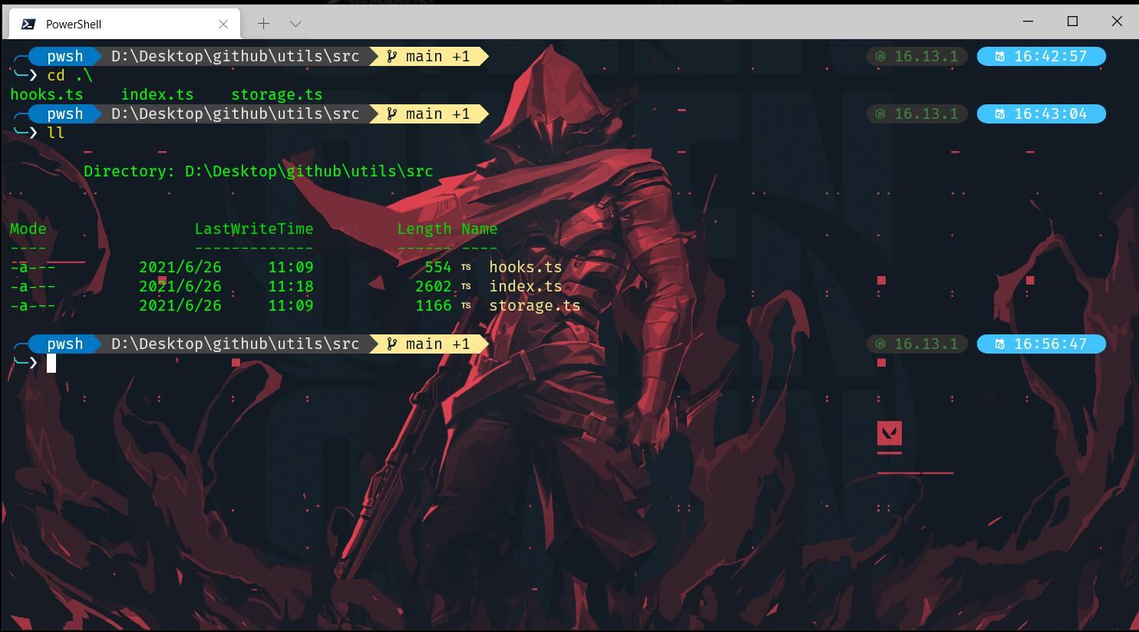Close the PowerShell tab

point(223,24)
